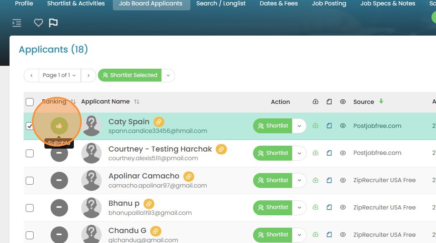The width and height of the screenshot is (436, 243).
Task: Expand Apolinar Camacho's Shortlist dropdown
Action: 299,180
